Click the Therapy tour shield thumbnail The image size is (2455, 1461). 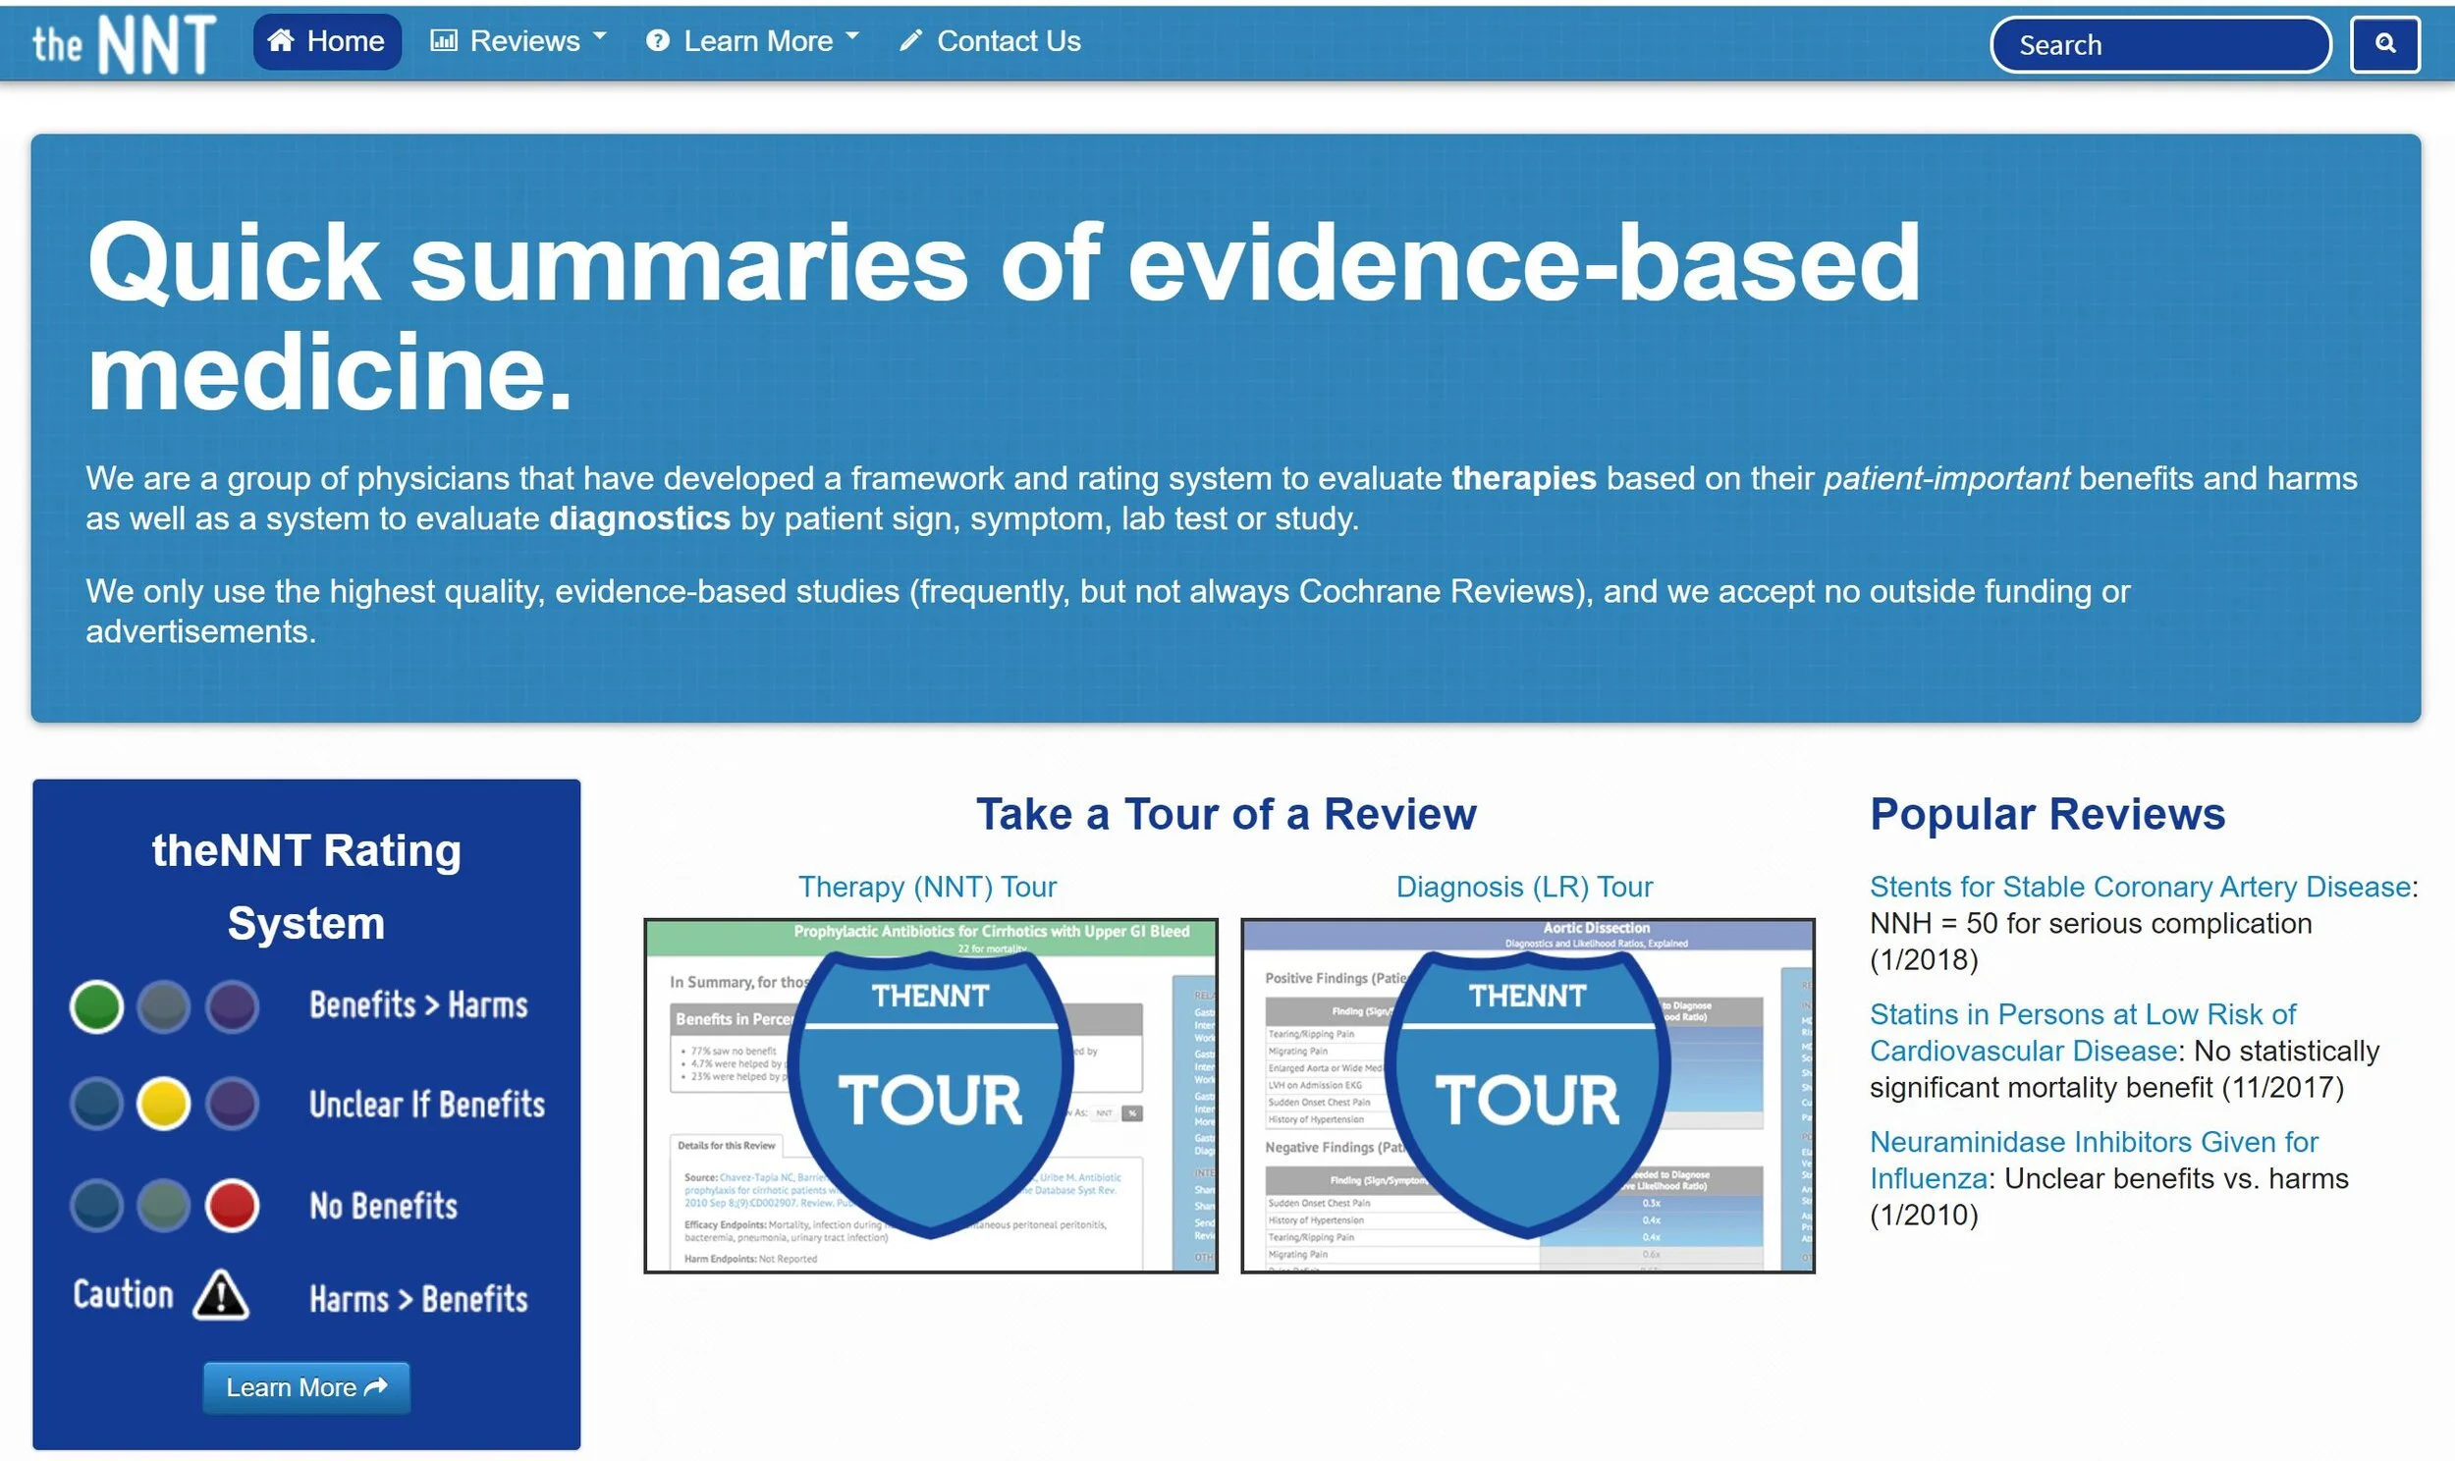coord(930,1095)
